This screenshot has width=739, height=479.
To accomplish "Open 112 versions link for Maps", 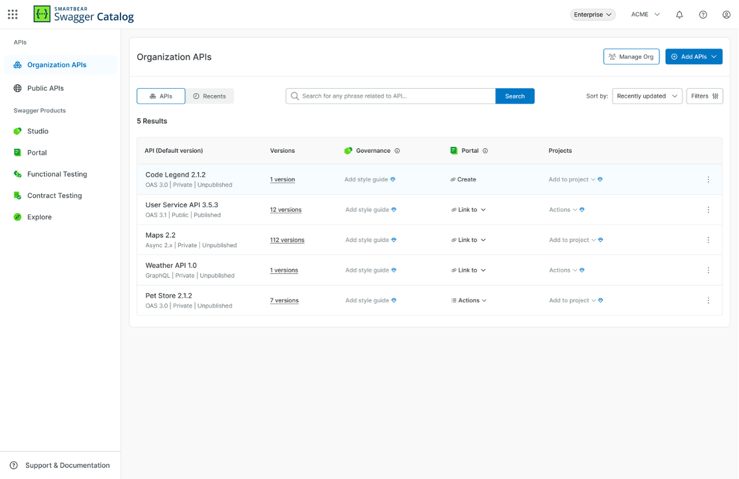I will [x=287, y=240].
